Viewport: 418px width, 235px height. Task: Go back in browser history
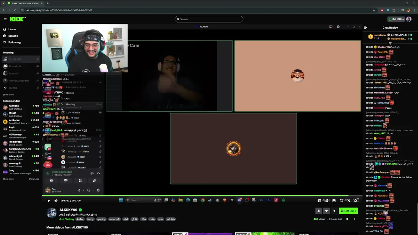(3, 10)
